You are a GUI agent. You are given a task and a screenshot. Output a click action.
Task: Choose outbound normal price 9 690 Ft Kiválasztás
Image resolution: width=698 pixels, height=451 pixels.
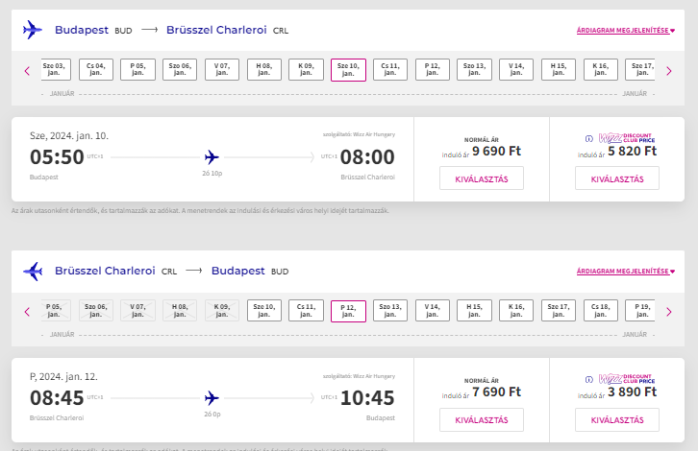click(482, 178)
